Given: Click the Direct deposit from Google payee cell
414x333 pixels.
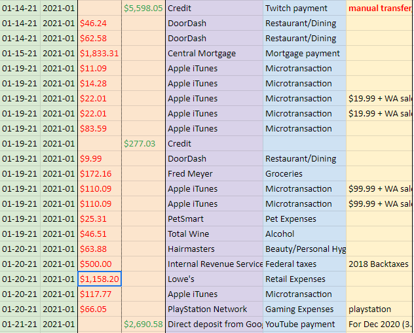Looking at the screenshot, I should tap(214, 324).
